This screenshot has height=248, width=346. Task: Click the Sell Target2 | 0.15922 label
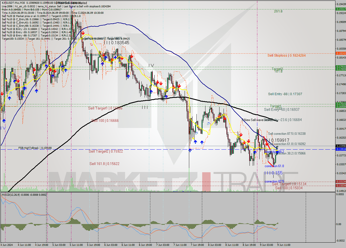(x=106, y=151)
